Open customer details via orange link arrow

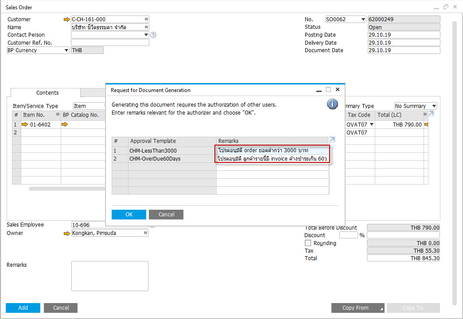(x=67, y=19)
